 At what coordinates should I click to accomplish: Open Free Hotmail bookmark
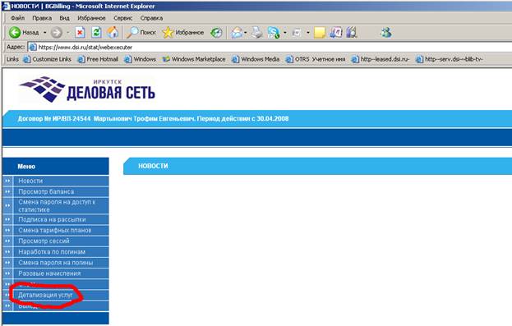click(98, 59)
